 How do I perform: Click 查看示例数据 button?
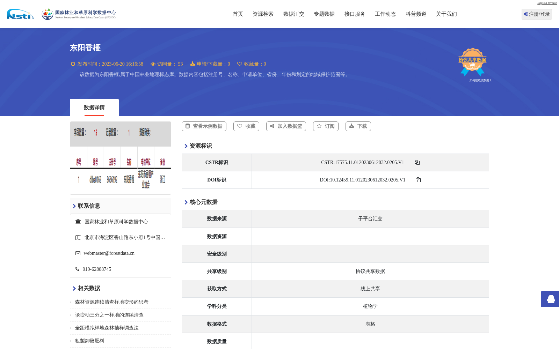point(204,126)
